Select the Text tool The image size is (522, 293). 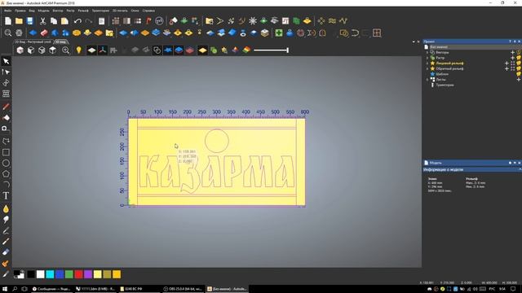point(6,195)
